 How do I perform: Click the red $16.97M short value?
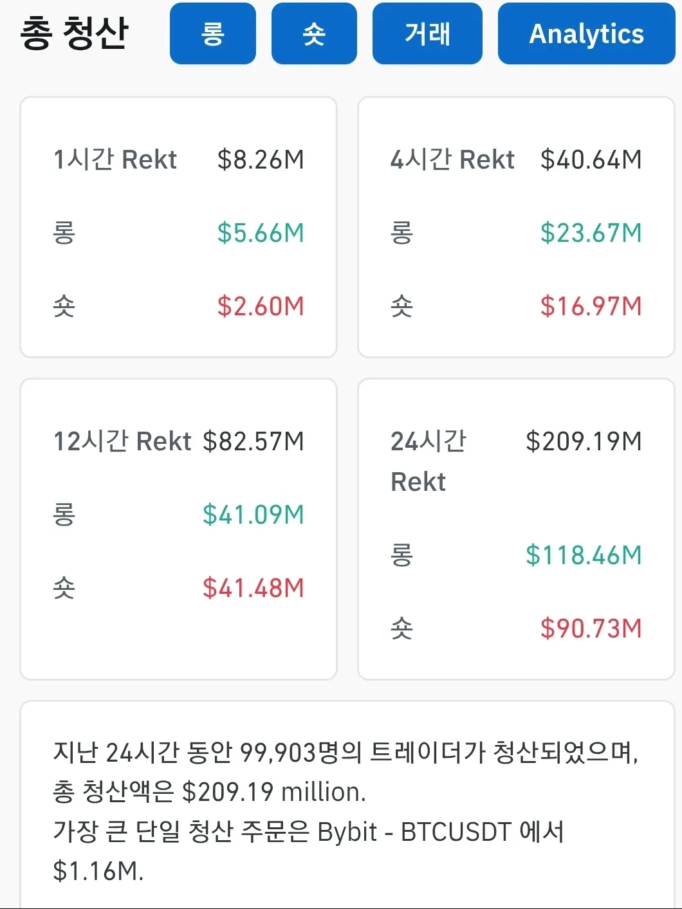click(591, 306)
